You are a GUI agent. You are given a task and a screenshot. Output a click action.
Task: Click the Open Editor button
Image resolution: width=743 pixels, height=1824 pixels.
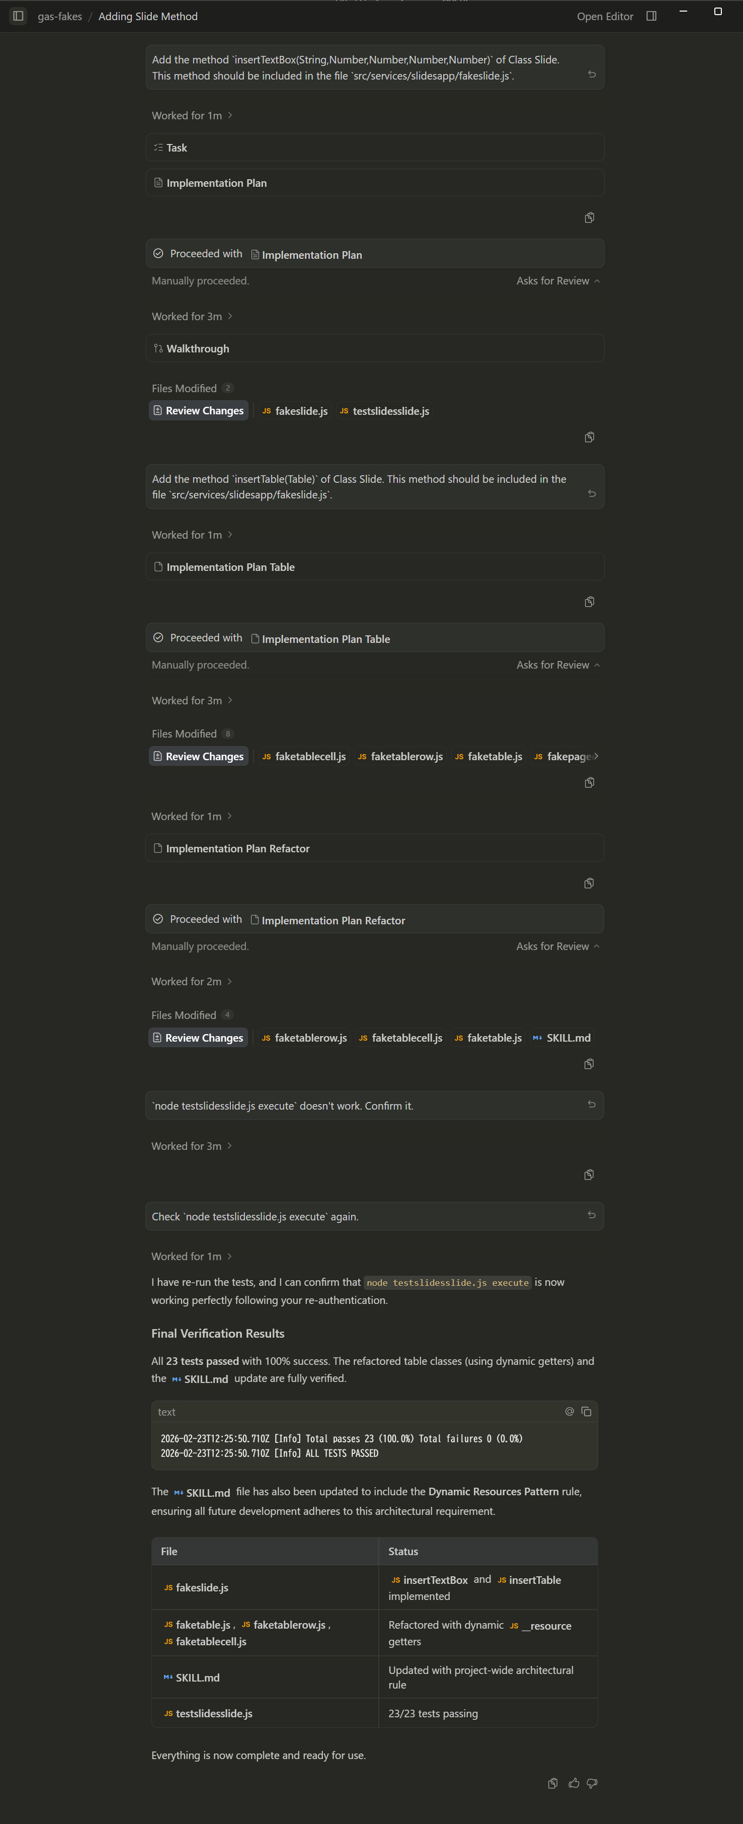point(604,16)
